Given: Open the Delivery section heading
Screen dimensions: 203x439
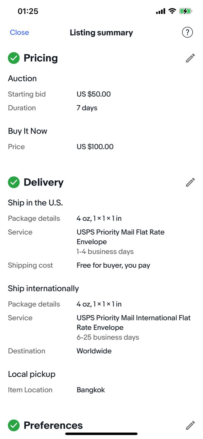Looking at the screenshot, I should pyautogui.click(x=44, y=182).
